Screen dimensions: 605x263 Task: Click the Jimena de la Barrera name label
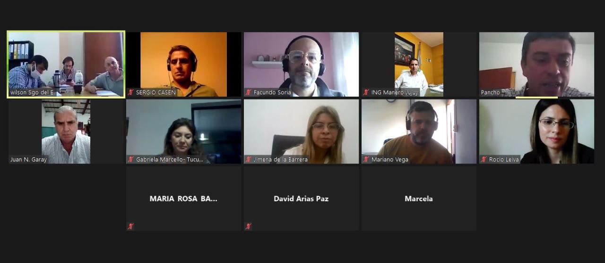[280, 160]
